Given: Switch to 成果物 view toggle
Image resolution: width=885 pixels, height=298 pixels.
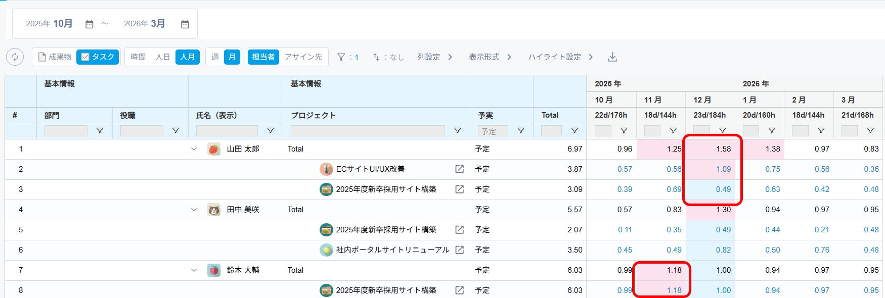Looking at the screenshot, I should (x=55, y=57).
